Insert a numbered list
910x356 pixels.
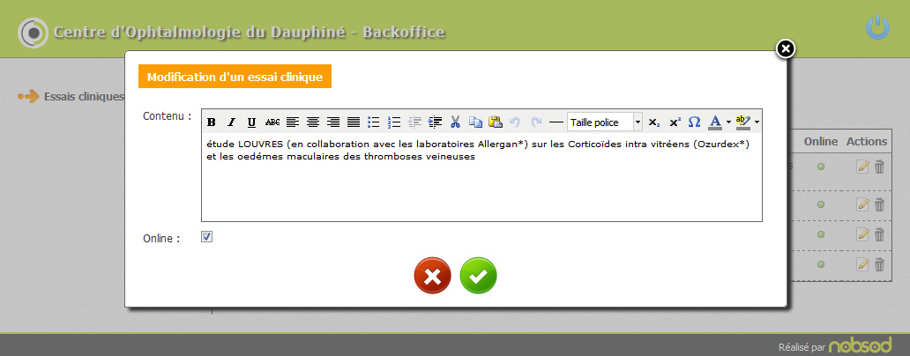tap(394, 122)
